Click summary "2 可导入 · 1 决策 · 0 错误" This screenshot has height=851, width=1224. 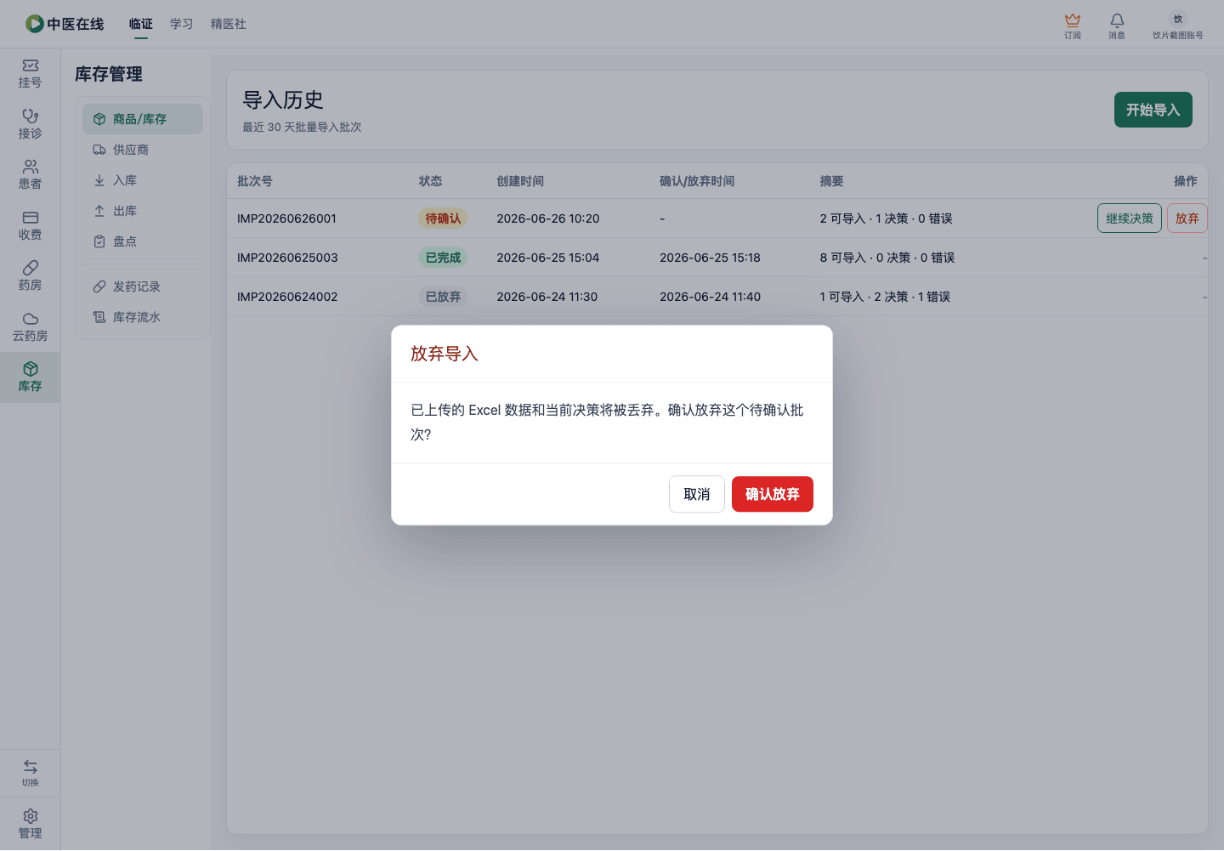pos(887,218)
